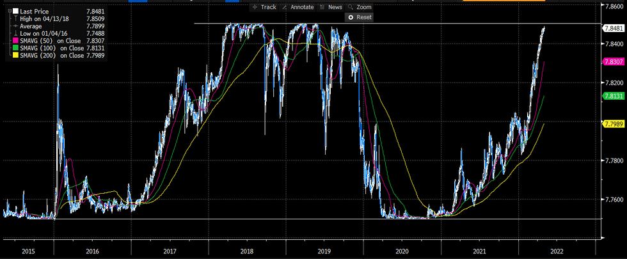Select the Reset radio button

pyautogui.click(x=349, y=18)
